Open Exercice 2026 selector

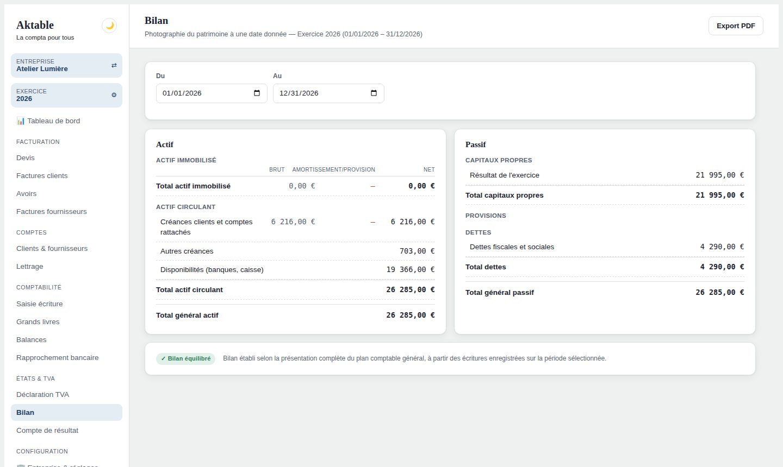[x=66, y=95]
